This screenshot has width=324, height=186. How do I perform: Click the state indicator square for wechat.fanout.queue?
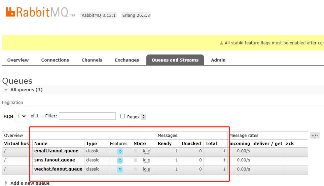pos(136,169)
